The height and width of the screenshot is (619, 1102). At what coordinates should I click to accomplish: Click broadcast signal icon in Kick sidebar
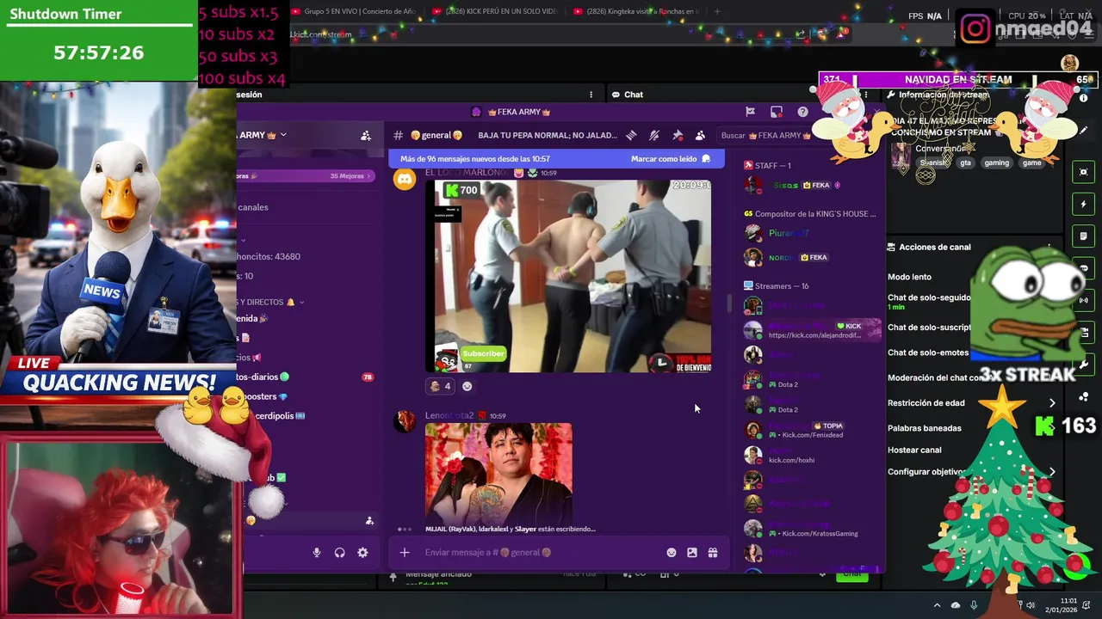point(1084,300)
